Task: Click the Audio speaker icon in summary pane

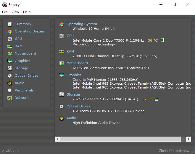Action: coord(62,118)
